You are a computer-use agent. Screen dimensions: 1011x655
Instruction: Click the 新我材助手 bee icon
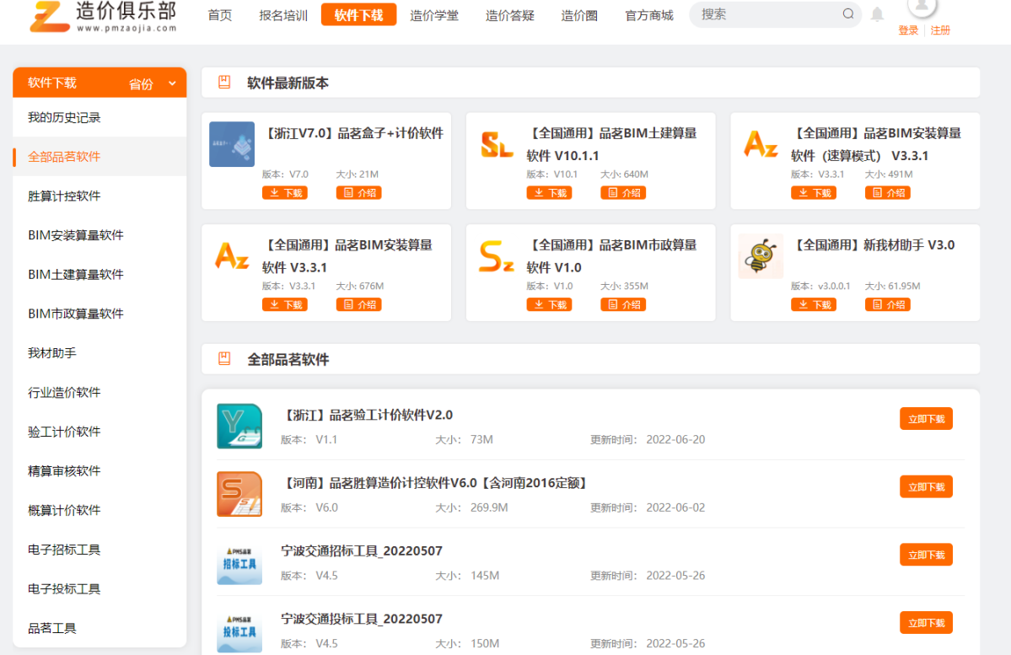[760, 256]
